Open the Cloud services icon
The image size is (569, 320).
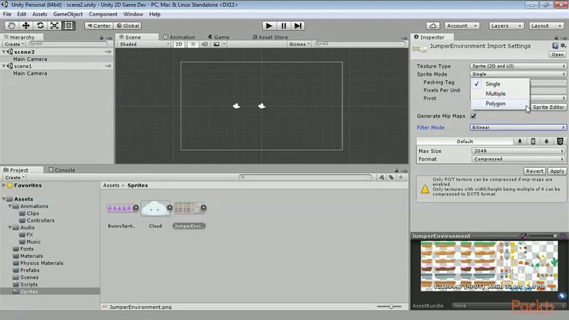(433, 26)
